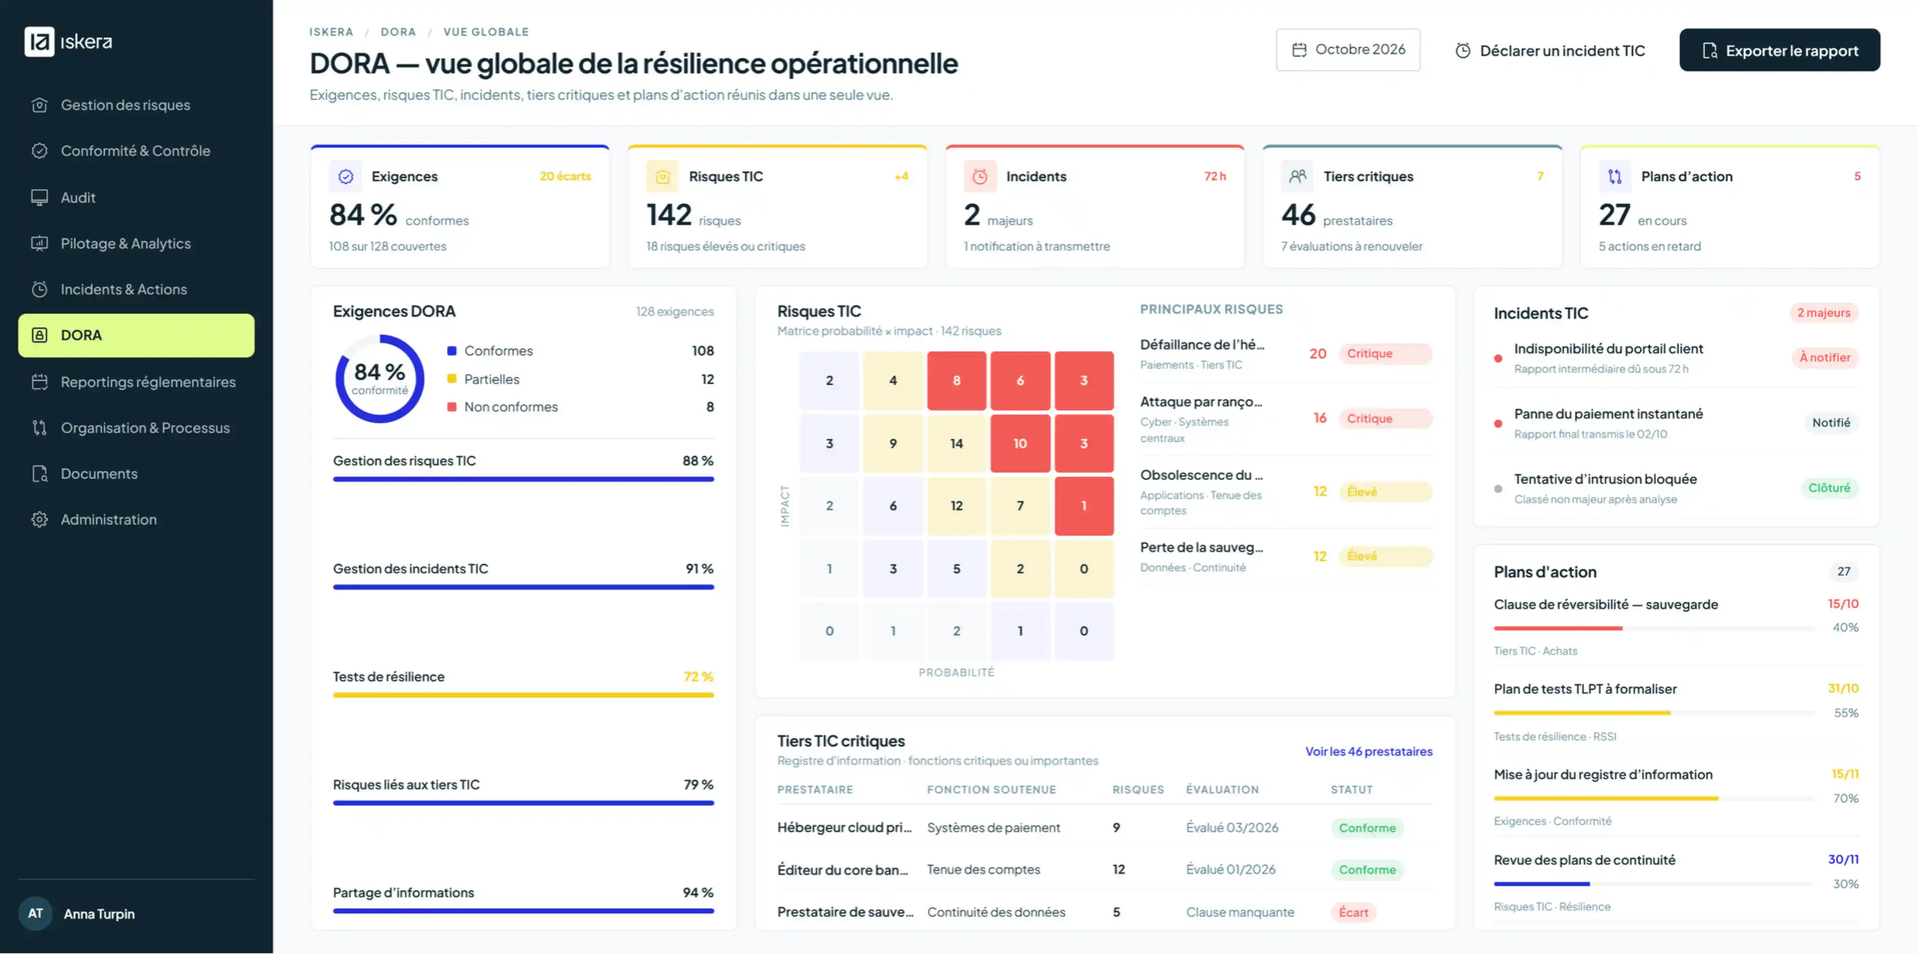Click the Tests de résilience progress bar
The width and height of the screenshot is (1917, 954).
[523, 695]
